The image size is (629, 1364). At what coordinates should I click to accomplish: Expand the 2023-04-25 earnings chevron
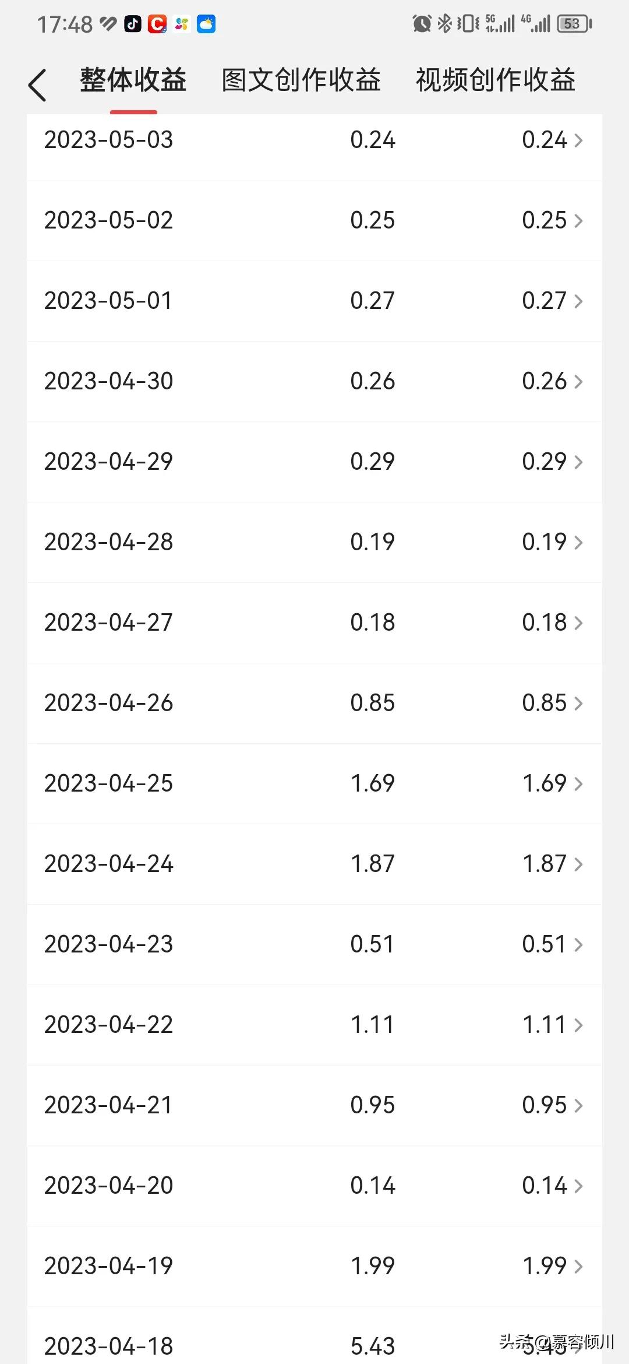pyautogui.click(x=578, y=784)
